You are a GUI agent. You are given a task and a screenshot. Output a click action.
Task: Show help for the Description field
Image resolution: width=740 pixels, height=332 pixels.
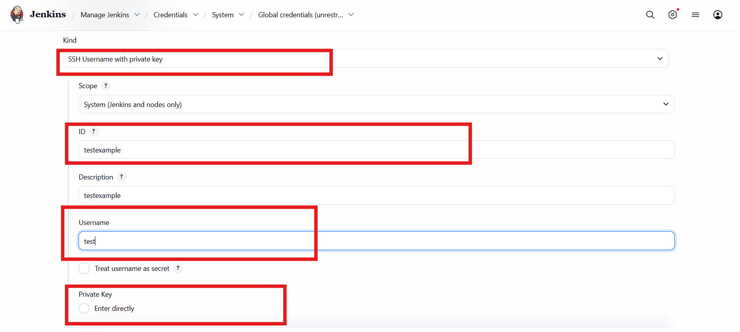[x=122, y=177]
